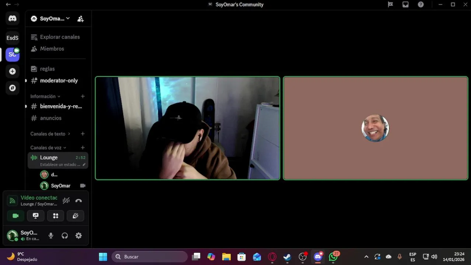Open File Explorer from the taskbar
471x265 pixels.
pos(226,257)
